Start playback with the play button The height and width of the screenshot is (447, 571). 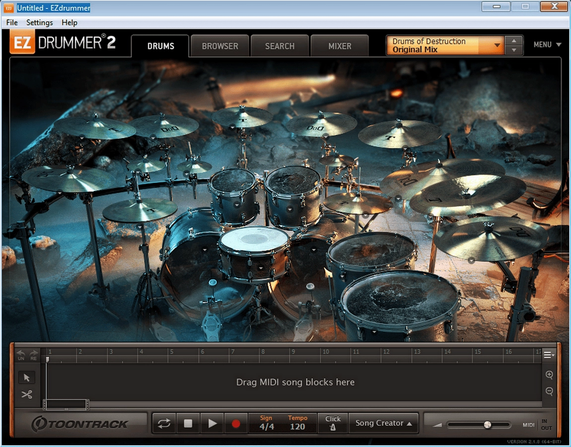(212, 423)
